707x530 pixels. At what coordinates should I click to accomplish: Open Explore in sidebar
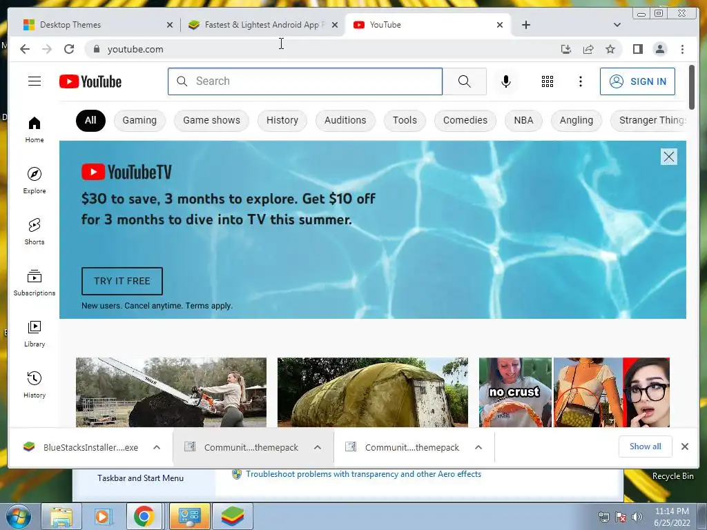pos(35,180)
